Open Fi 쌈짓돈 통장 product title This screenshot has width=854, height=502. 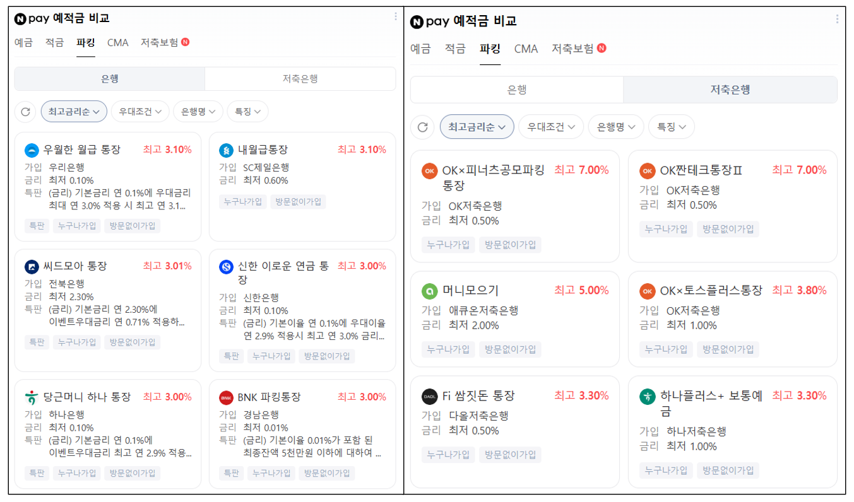pyautogui.click(x=478, y=396)
